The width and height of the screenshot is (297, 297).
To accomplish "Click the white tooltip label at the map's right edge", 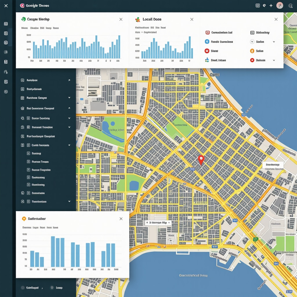I will point(273,165).
